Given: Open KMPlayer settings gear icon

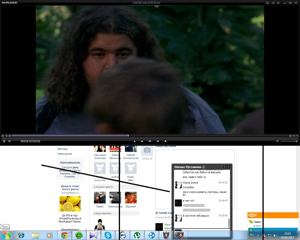Looking at the screenshot, I should pyautogui.click(x=9, y=141).
